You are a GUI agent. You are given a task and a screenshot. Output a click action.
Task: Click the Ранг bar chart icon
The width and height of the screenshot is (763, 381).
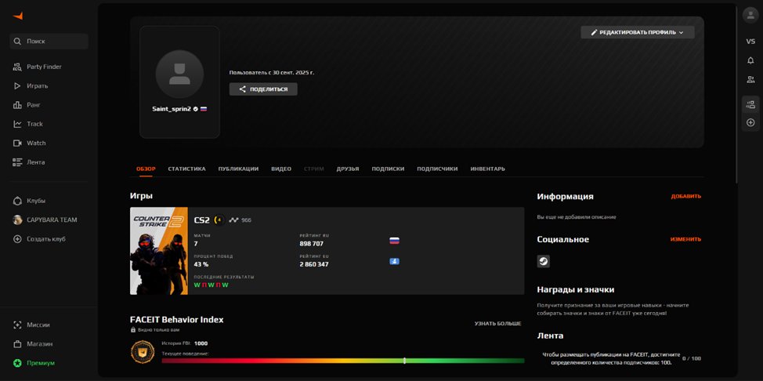17,105
